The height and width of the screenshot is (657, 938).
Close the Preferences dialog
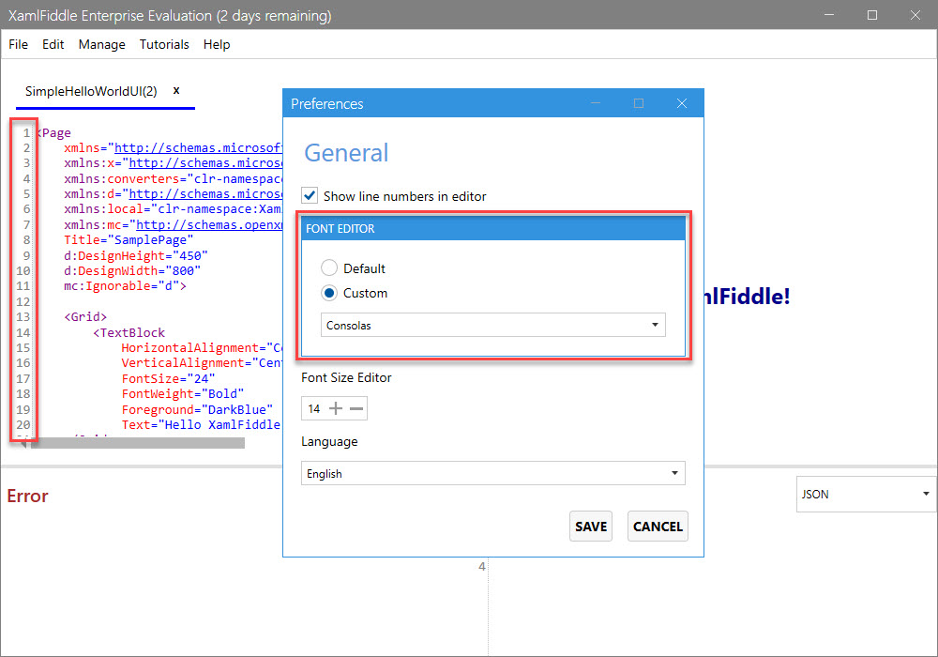pos(682,103)
